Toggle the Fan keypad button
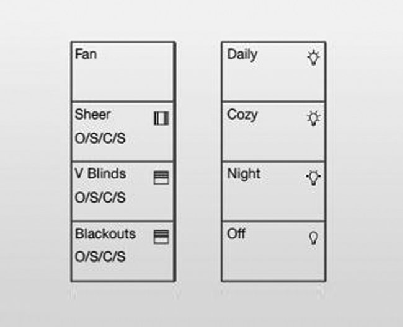Image resolution: width=403 pixels, height=327 pixels. point(123,72)
